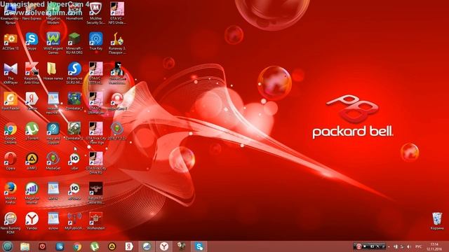449x252 pixels.
Task: Open the ACDSee 12 desktop icon
Action: point(11,41)
